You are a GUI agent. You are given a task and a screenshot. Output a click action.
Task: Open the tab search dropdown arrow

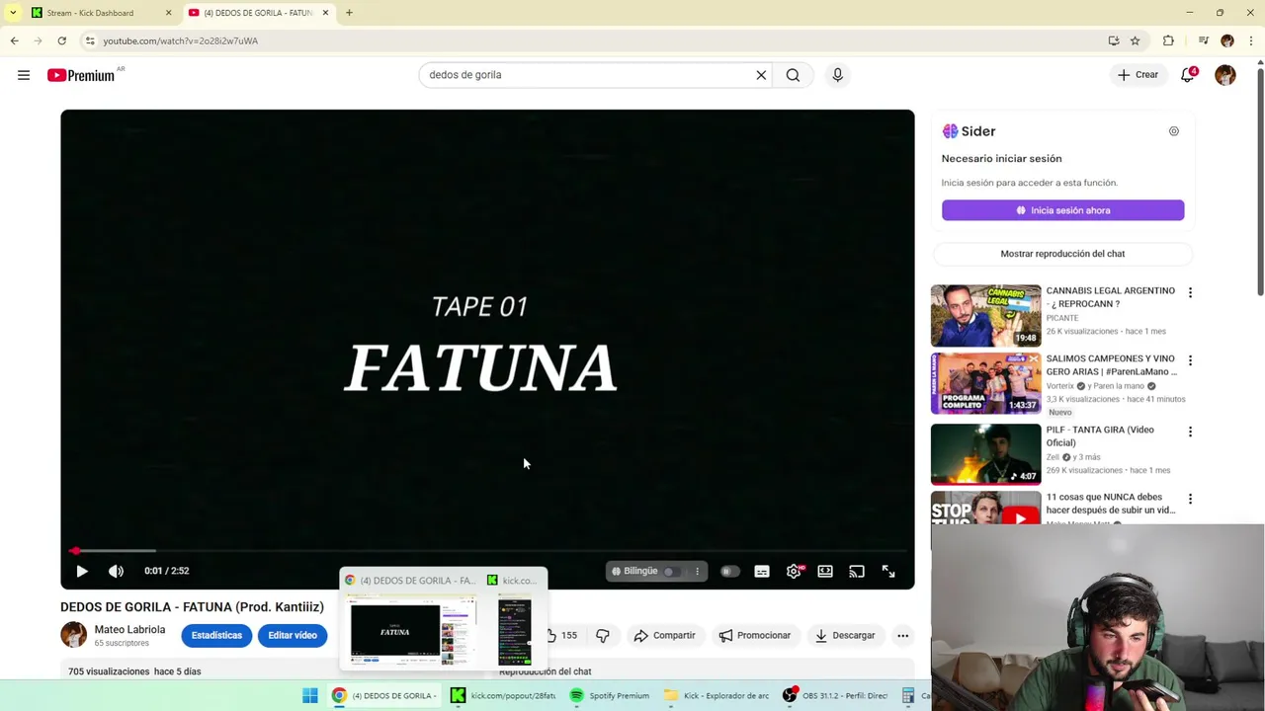pos(13,13)
